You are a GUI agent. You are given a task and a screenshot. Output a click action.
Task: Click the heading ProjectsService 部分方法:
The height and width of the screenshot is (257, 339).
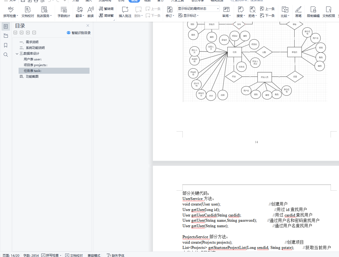pos(205,237)
